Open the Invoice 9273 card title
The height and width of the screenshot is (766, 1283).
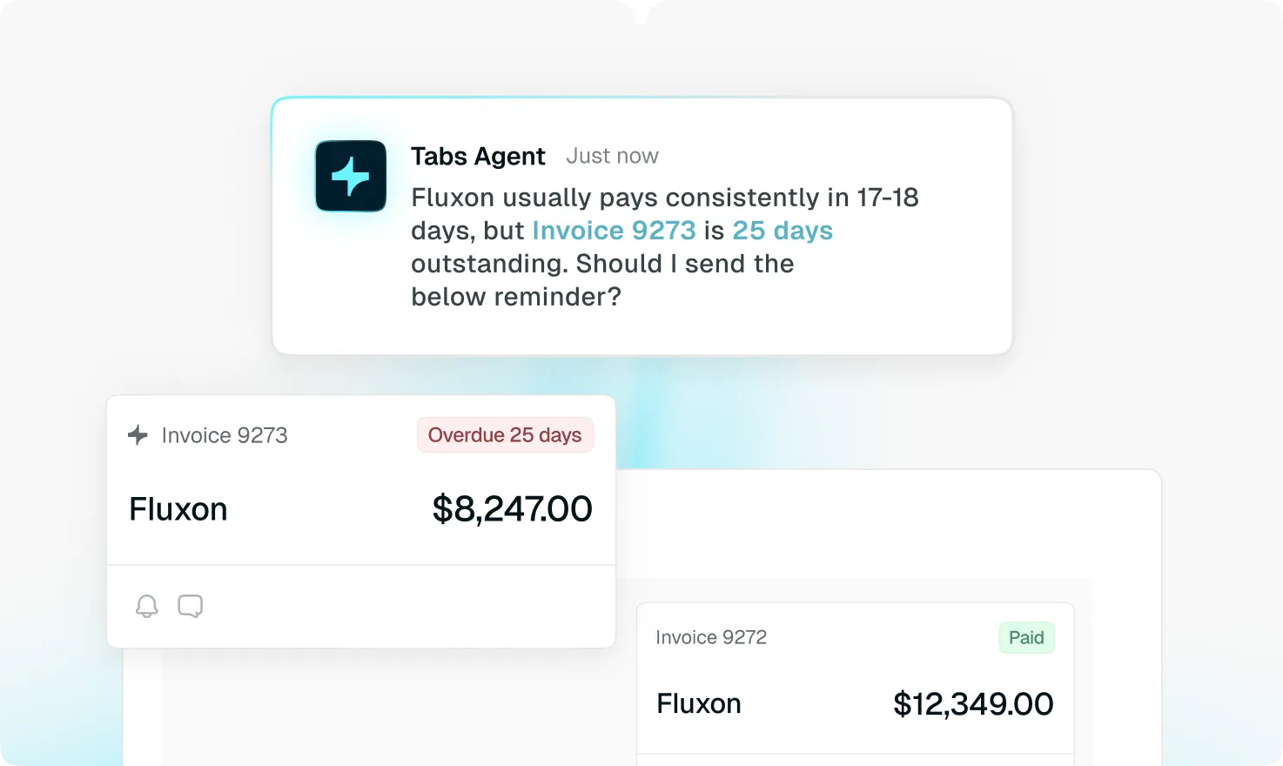[225, 435]
